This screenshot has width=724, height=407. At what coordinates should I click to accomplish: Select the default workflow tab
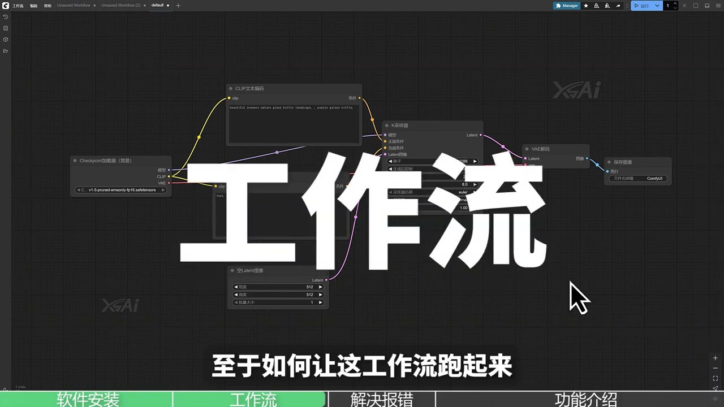click(157, 6)
